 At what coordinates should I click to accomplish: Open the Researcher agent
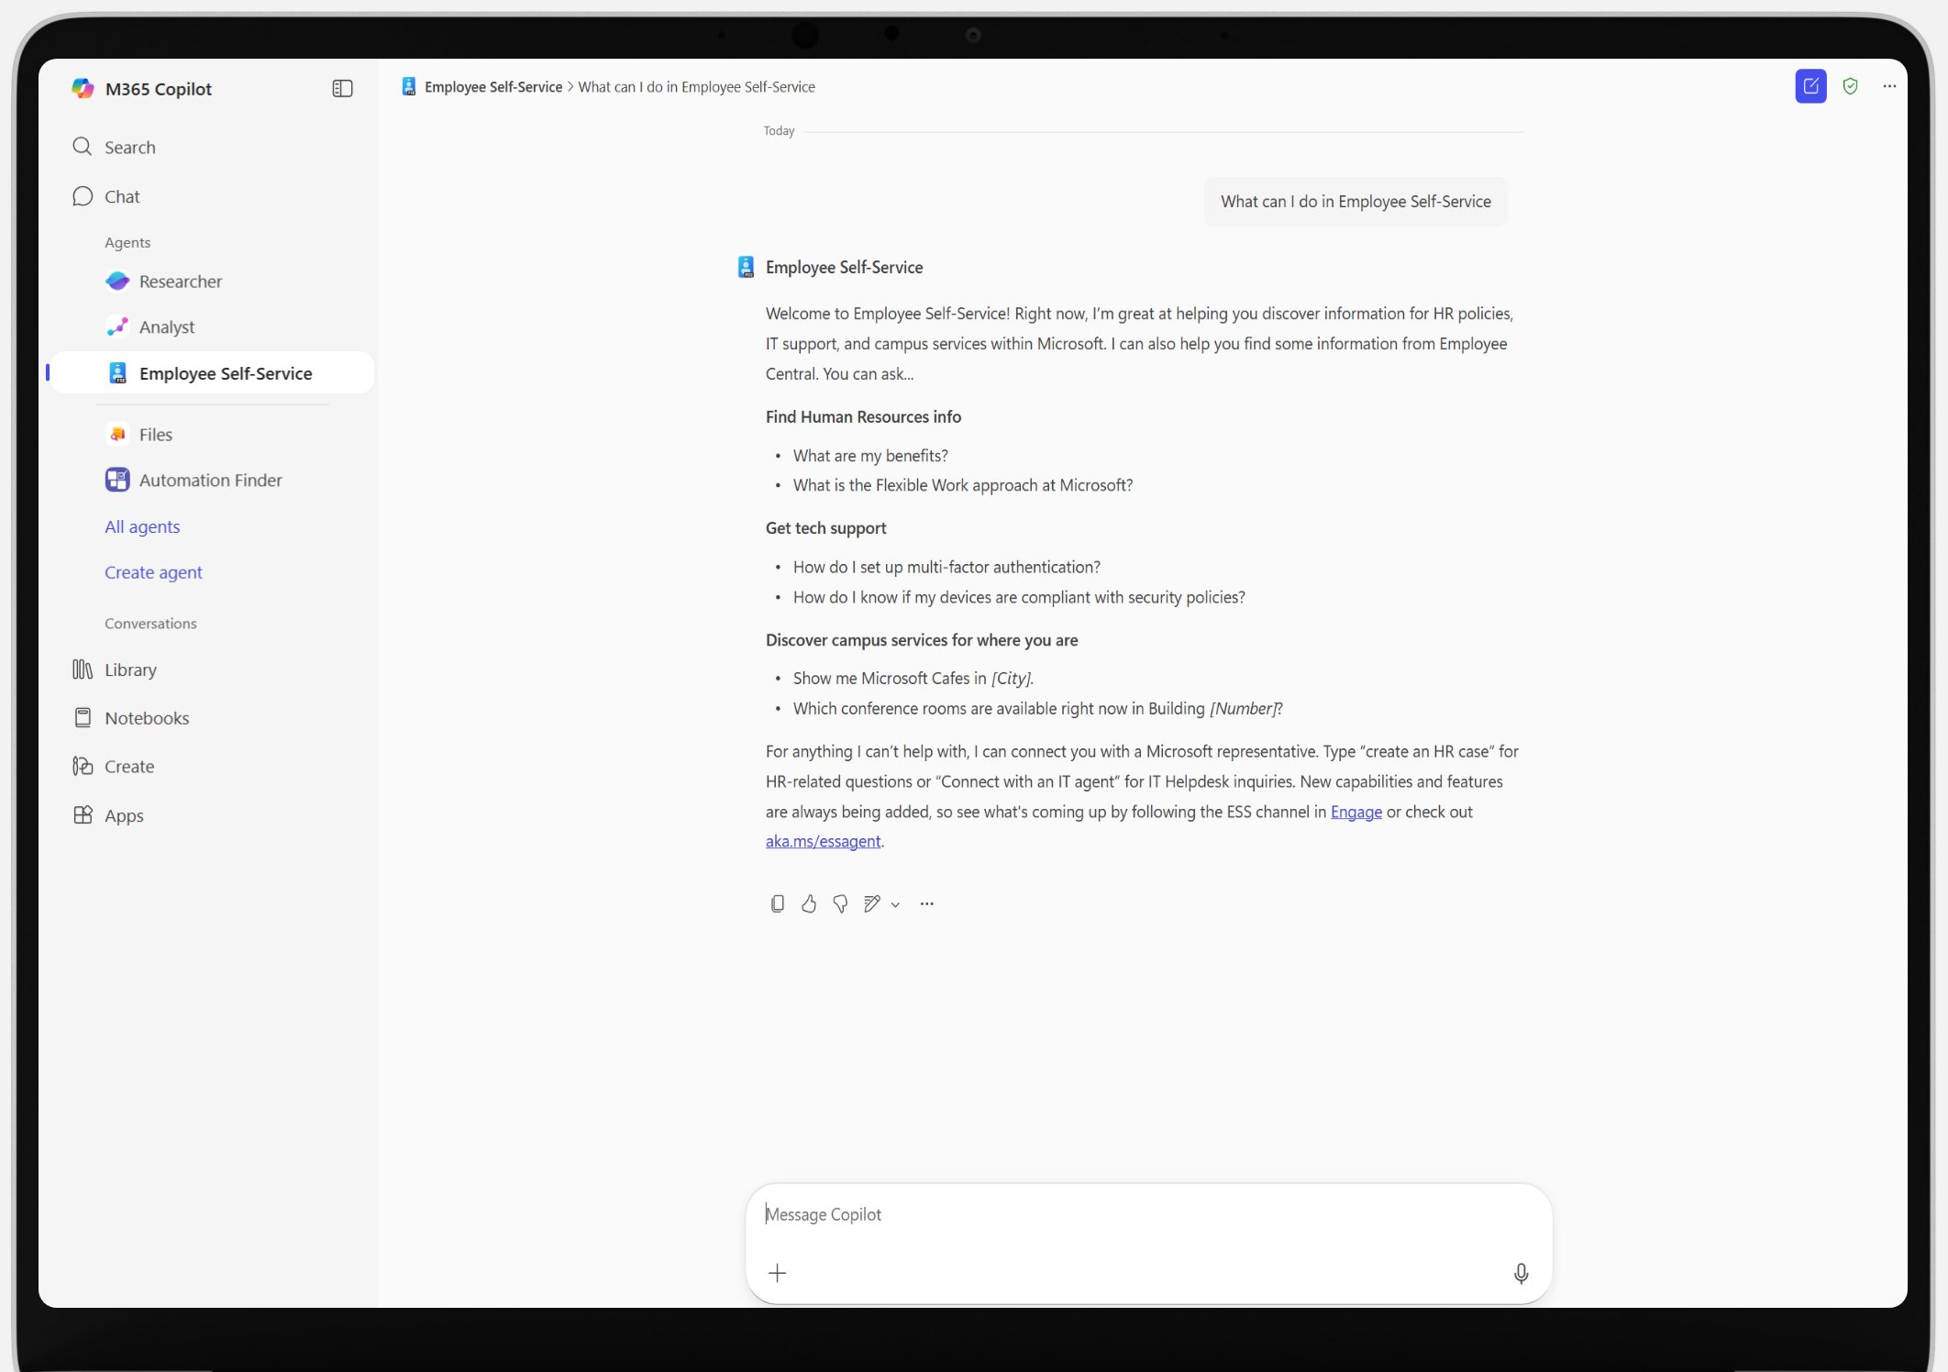click(180, 281)
